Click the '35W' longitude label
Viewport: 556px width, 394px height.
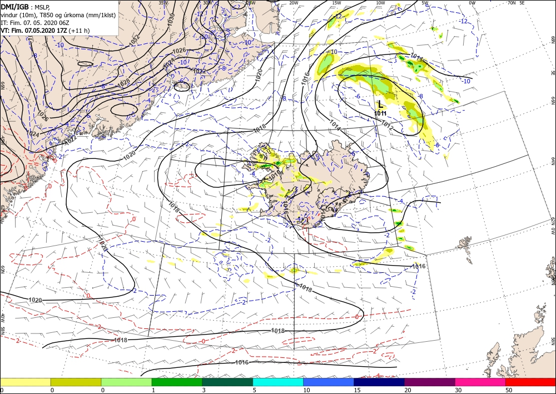click(163, 2)
